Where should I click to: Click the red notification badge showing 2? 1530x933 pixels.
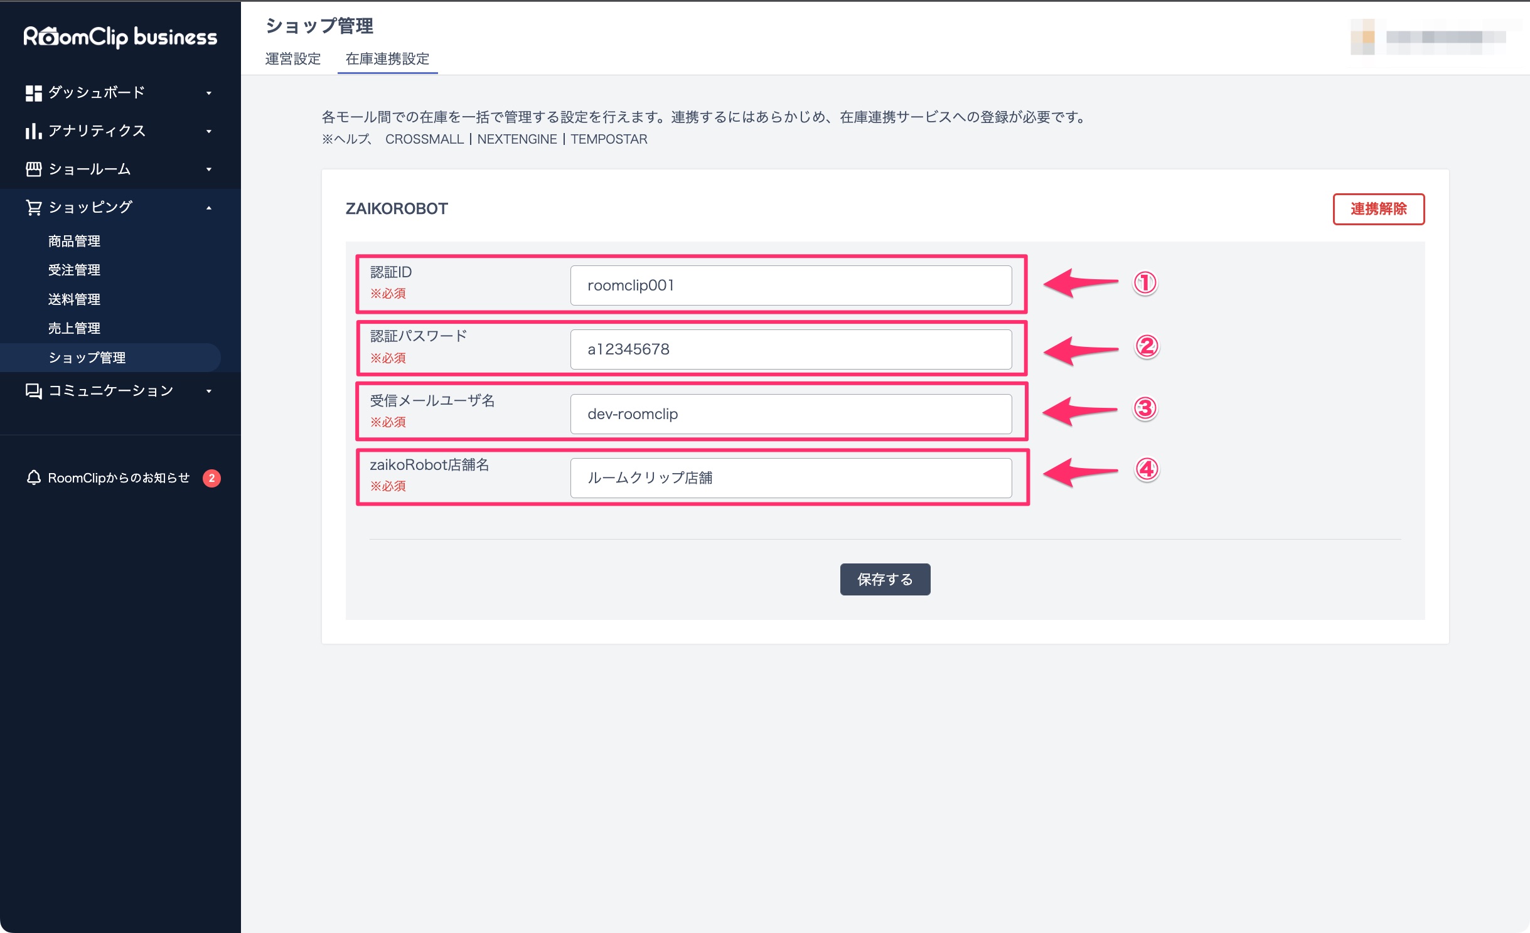click(x=211, y=478)
